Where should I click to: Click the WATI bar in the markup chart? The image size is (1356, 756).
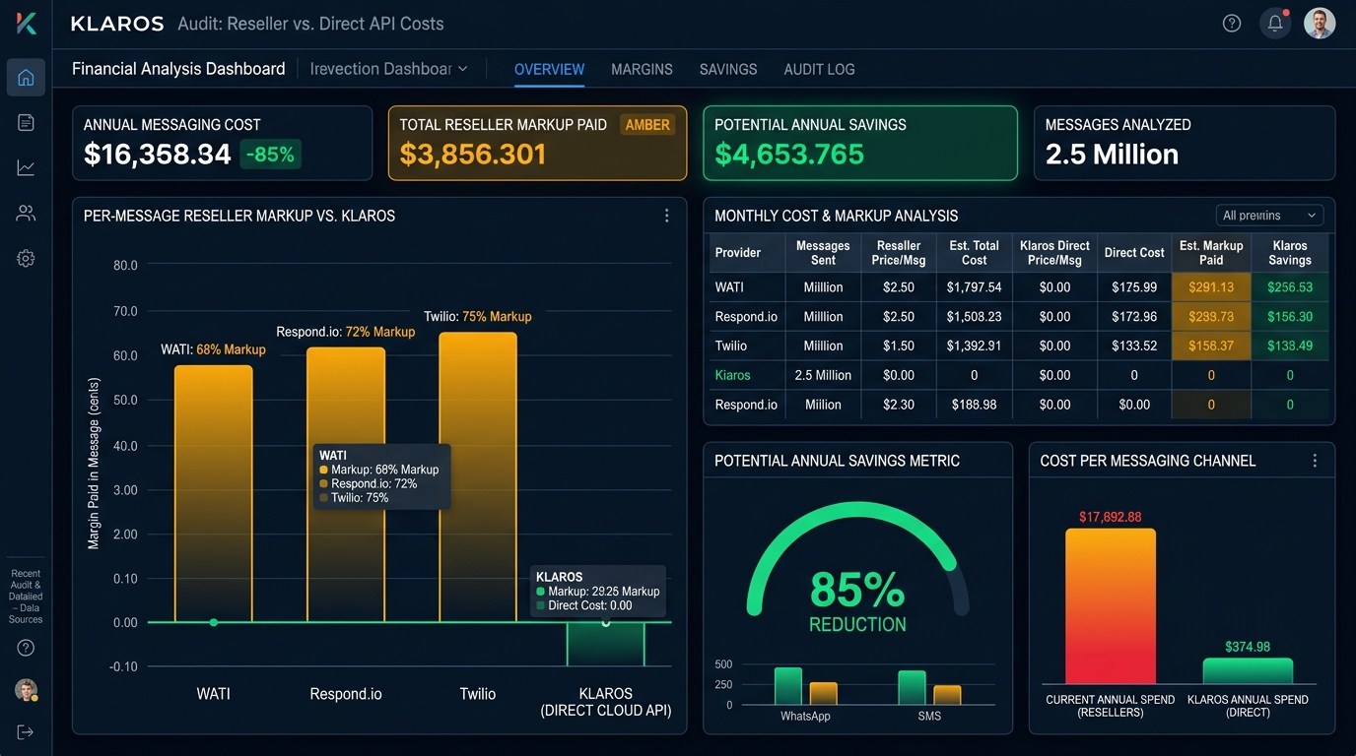(x=214, y=494)
